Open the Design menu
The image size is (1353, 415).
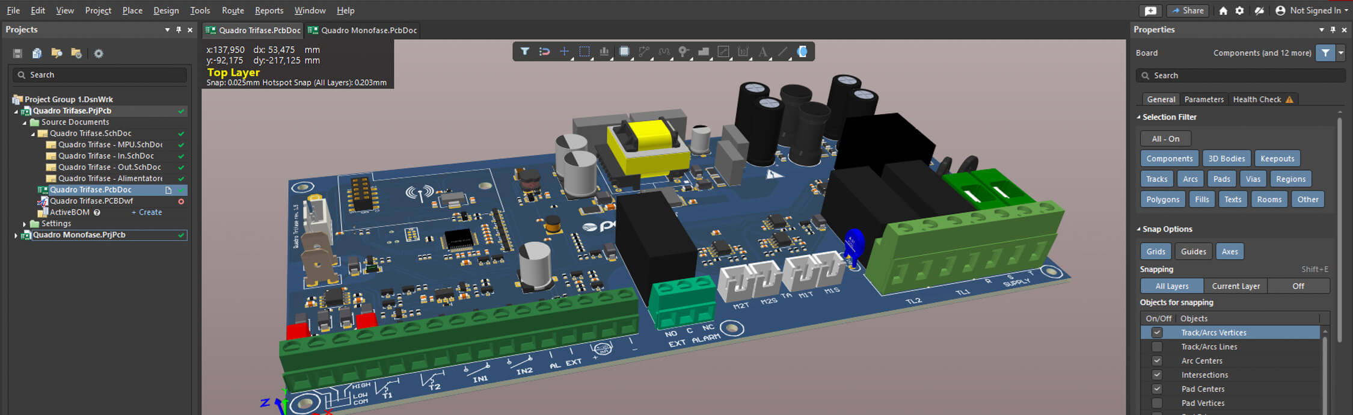point(166,11)
